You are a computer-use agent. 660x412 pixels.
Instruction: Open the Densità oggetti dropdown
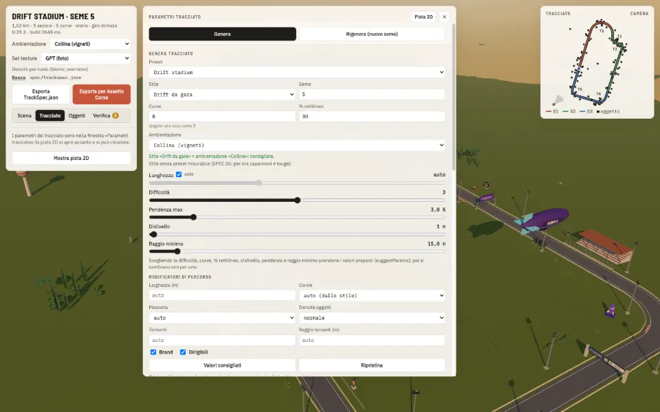(x=372, y=318)
